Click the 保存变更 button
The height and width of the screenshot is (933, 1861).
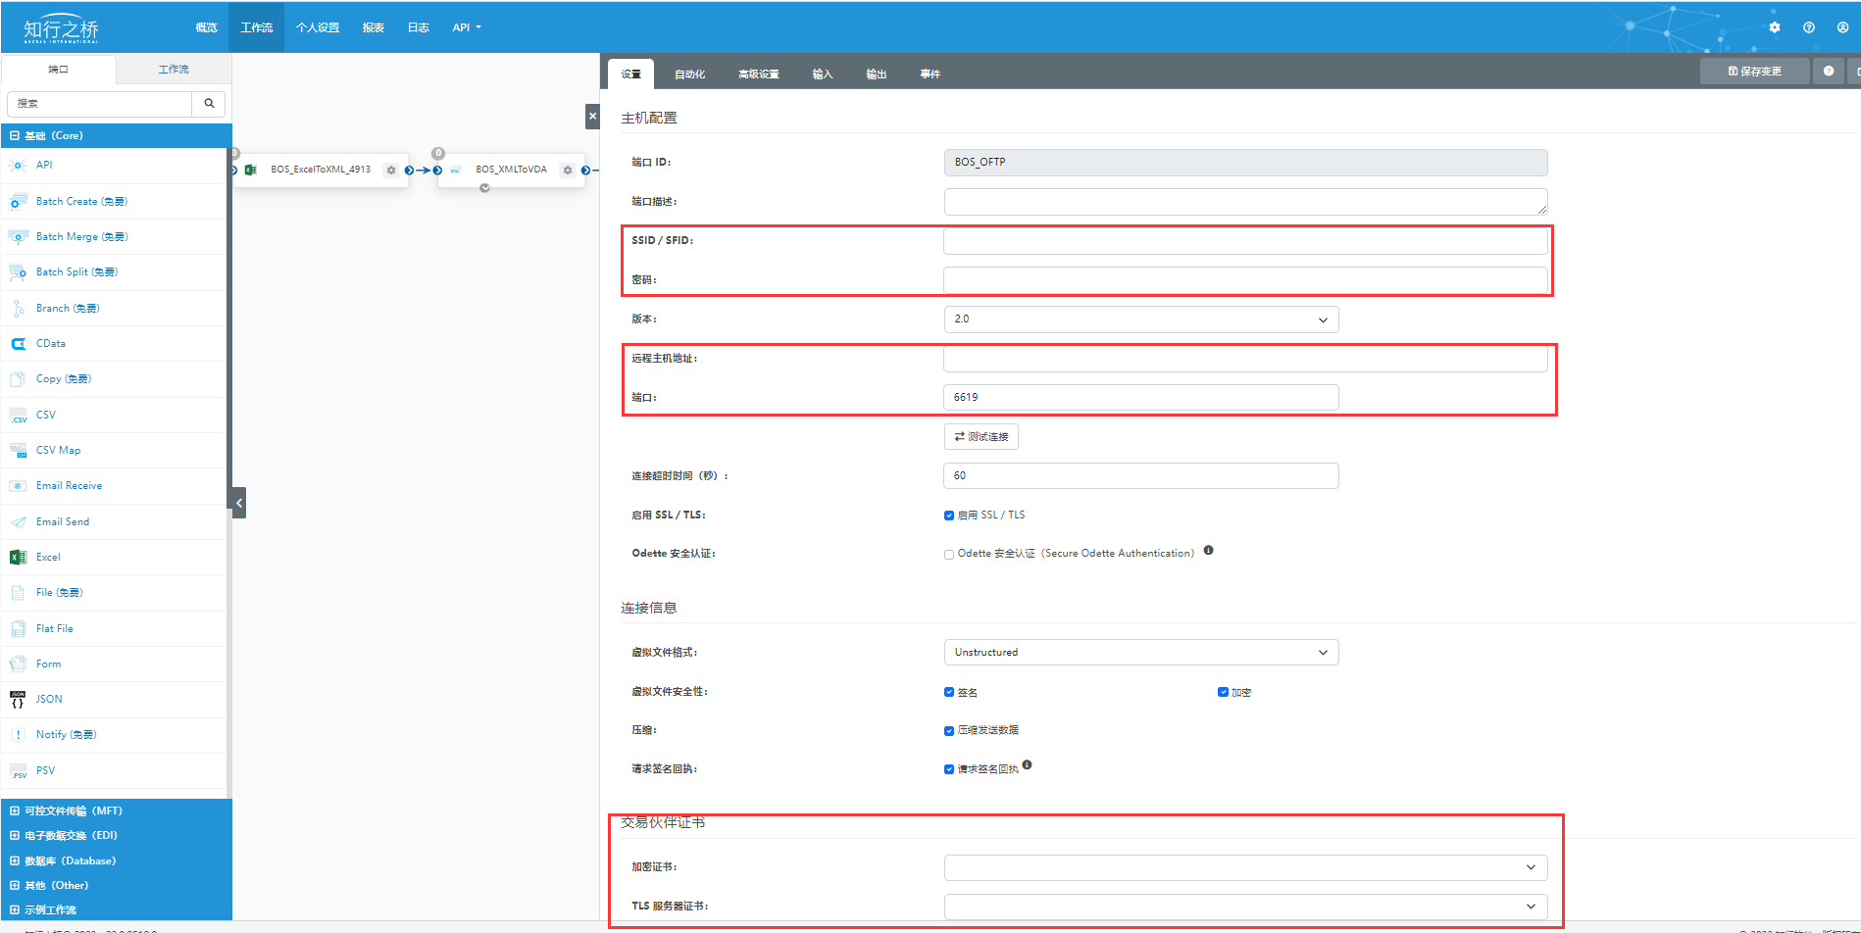pos(1754,72)
